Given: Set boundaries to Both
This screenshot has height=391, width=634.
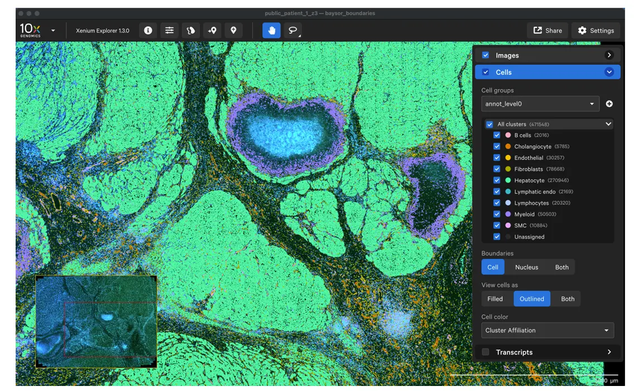Looking at the screenshot, I should (561, 267).
